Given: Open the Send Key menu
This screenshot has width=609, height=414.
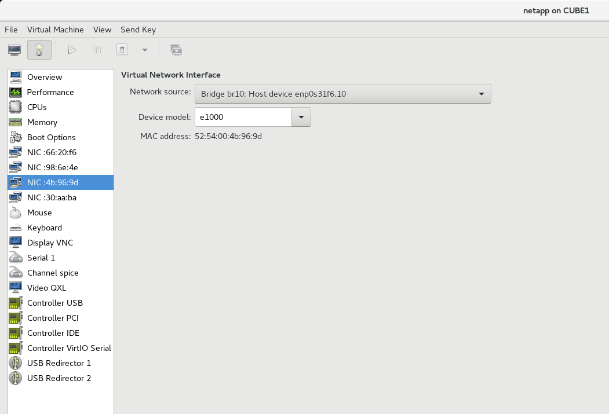Looking at the screenshot, I should pyautogui.click(x=138, y=30).
